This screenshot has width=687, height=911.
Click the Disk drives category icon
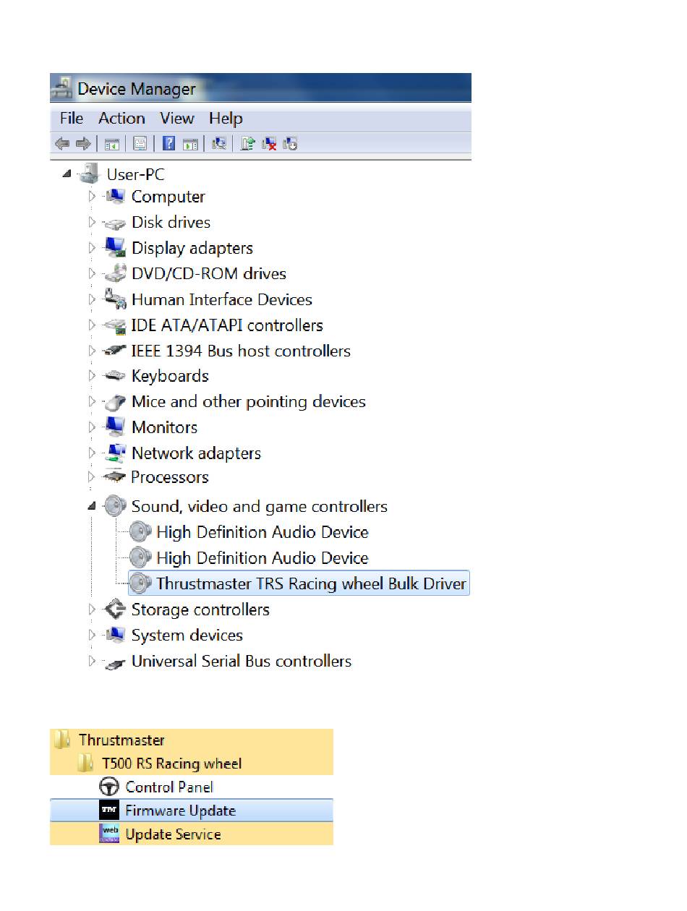(x=115, y=223)
